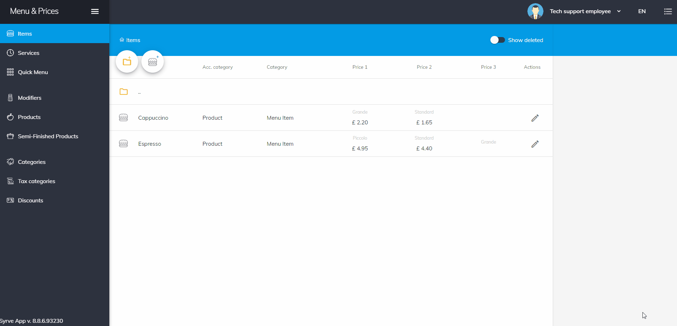Open Semi-Finished Products section
The width and height of the screenshot is (677, 326).
coord(48,136)
